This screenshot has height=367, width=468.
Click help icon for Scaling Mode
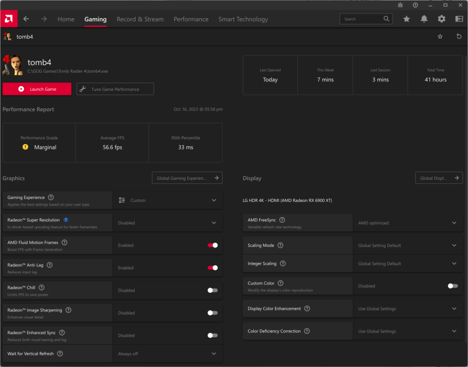(280, 245)
